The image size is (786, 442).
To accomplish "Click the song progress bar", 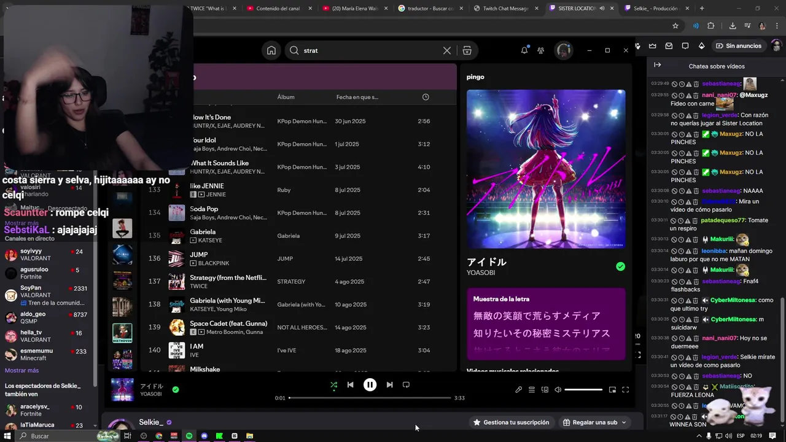I will pos(370,398).
